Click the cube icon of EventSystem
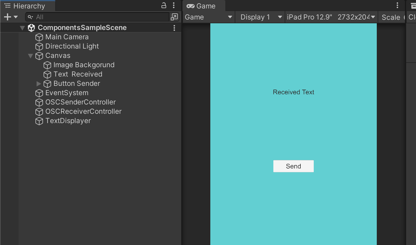Image resolution: width=416 pixels, height=245 pixels. pos(39,93)
